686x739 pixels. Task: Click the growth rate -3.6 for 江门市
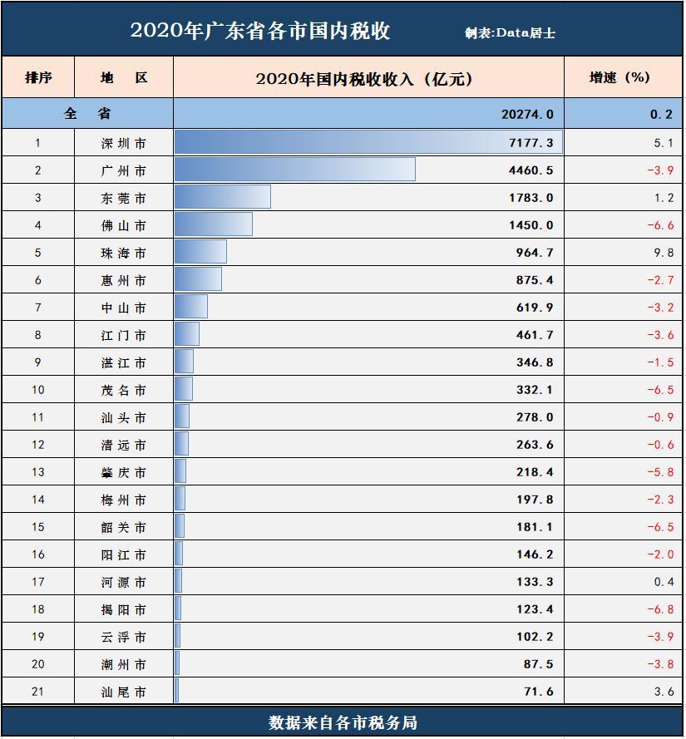point(660,335)
